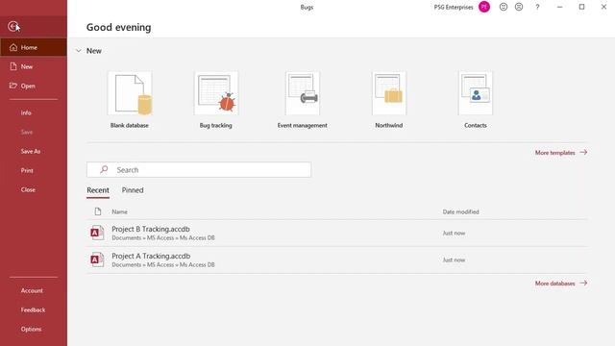The width and height of the screenshot is (615, 346).
Task: Collapse the New section chevron
Action: click(x=79, y=51)
